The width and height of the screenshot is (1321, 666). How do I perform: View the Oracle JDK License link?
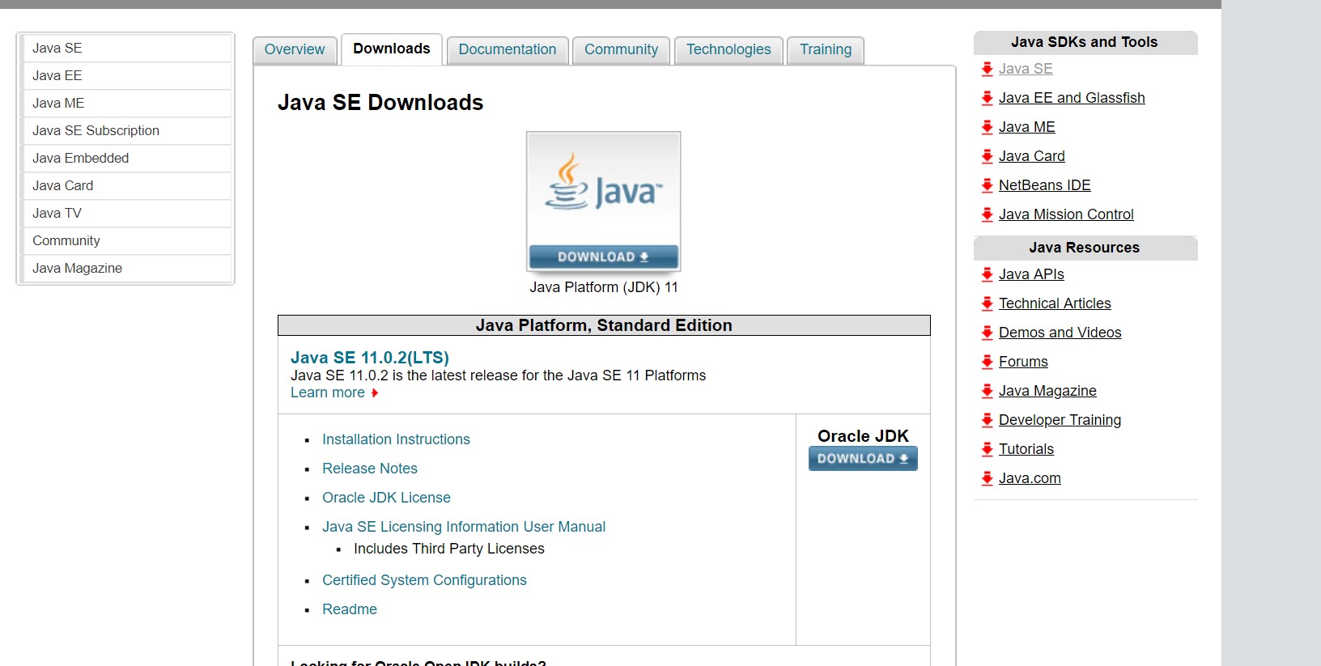tap(386, 498)
